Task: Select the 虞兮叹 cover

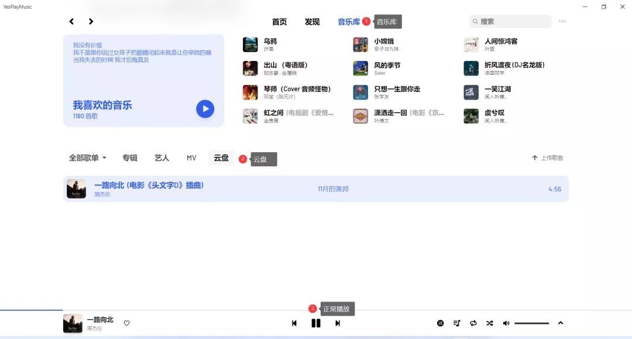Action: pyautogui.click(x=471, y=116)
